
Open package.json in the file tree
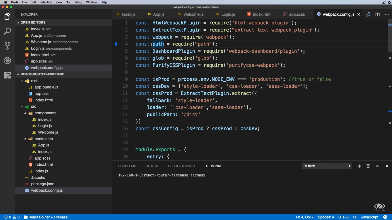coord(42,184)
